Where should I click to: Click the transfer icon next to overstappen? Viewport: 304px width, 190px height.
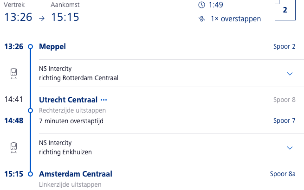tap(201, 19)
